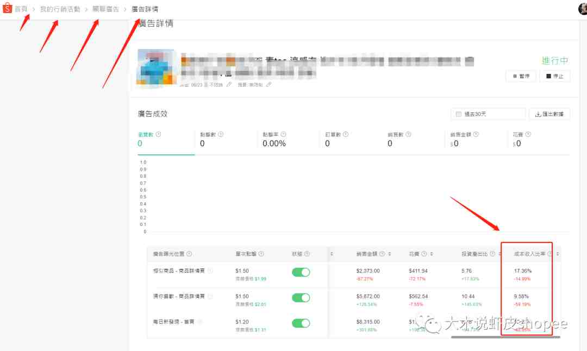Click the $1.50 bid for 相似商品
Image resolution: width=587 pixels, height=351 pixels.
(242, 271)
